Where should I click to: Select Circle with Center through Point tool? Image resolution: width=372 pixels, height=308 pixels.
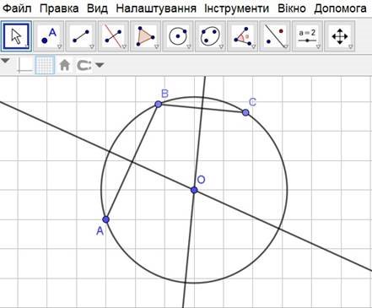tap(178, 36)
